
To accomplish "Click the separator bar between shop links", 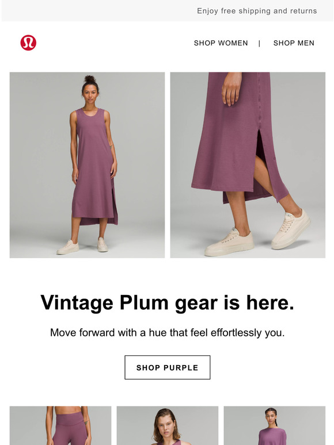I will point(259,43).
